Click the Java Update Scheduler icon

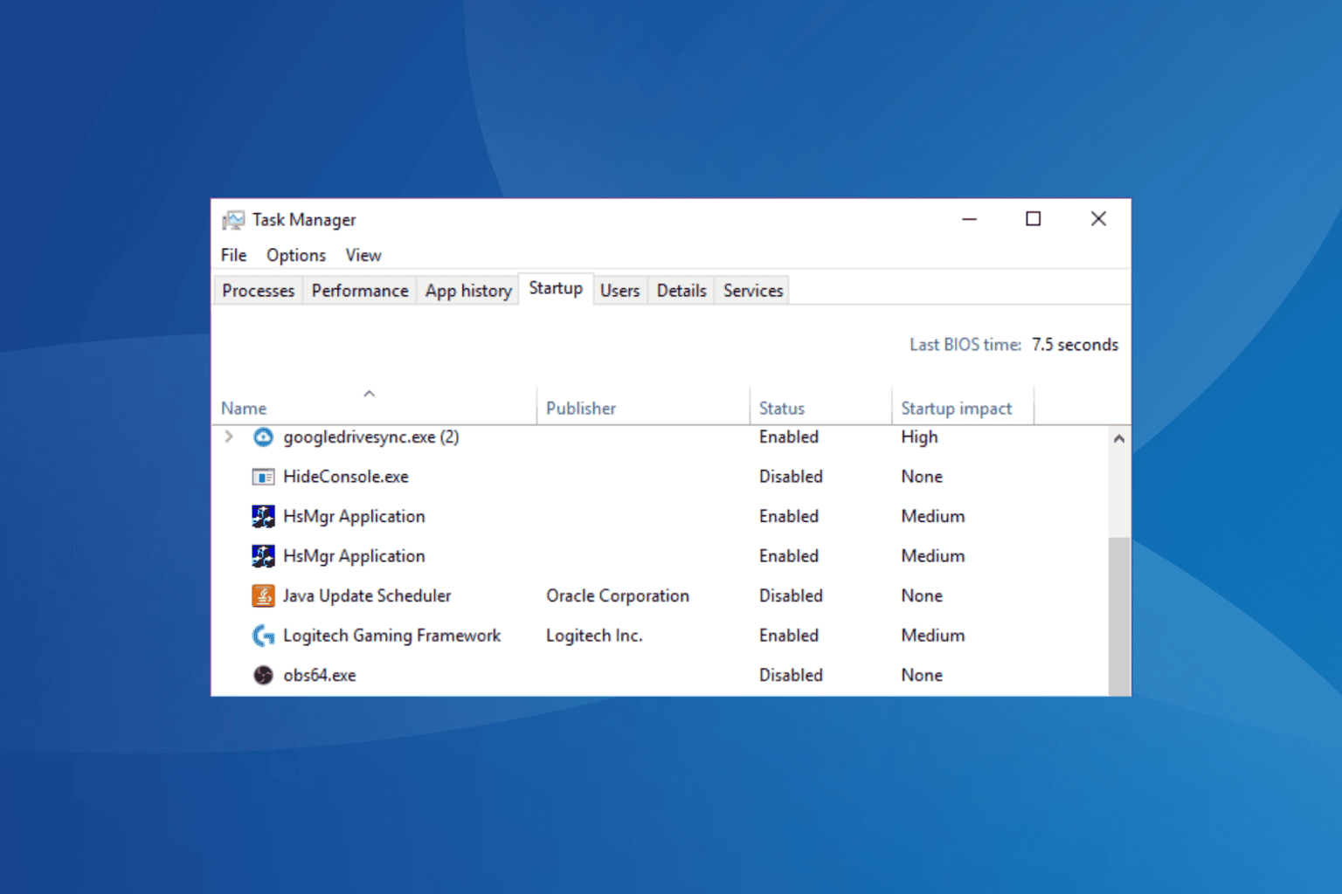coord(263,595)
